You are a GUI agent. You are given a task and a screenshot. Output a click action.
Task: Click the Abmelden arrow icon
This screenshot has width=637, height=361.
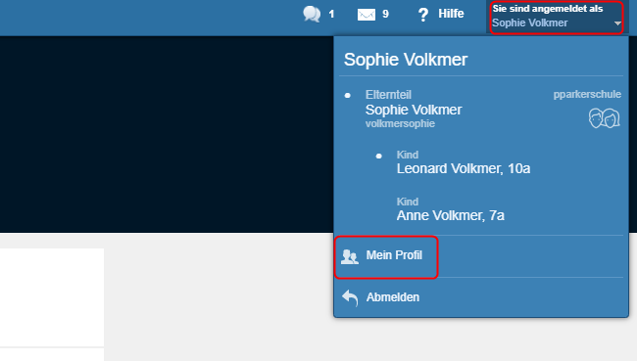coord(350,297)
